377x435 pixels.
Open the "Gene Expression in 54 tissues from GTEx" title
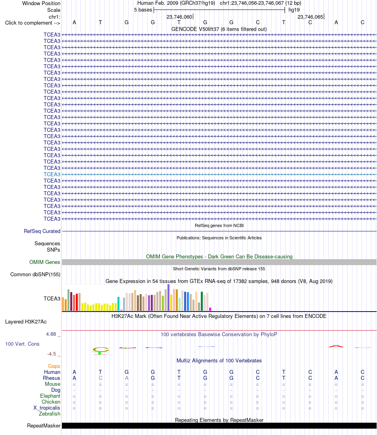click(219, 281)
